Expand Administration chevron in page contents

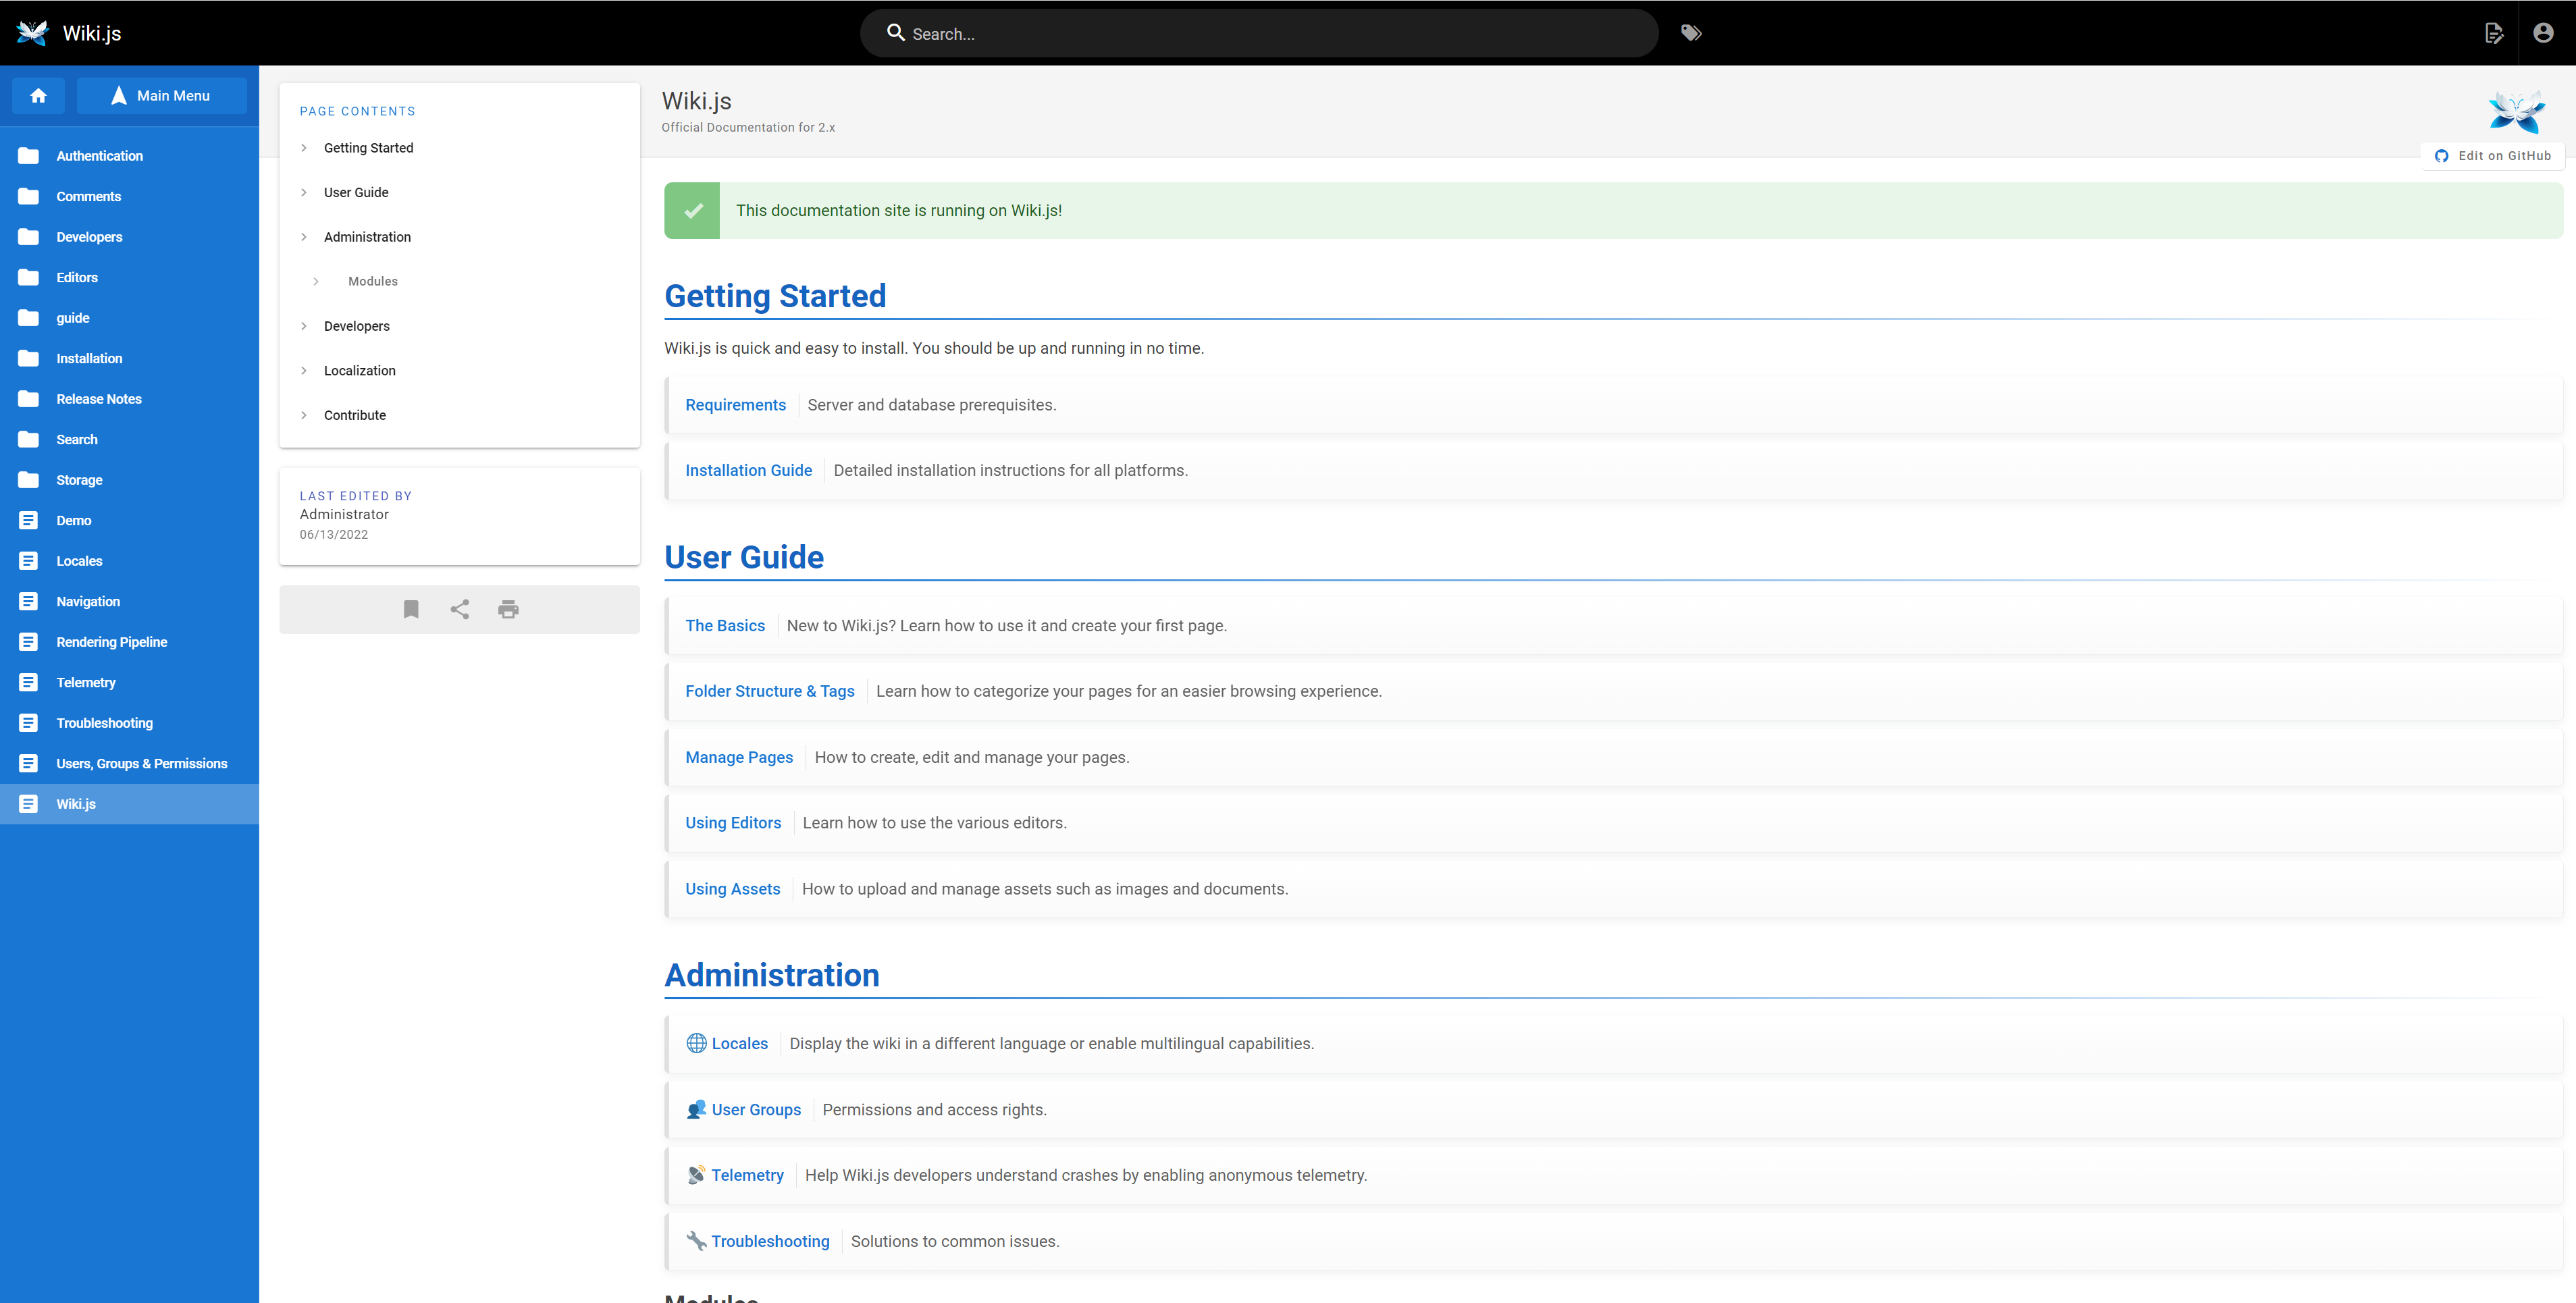pos(304,237)
